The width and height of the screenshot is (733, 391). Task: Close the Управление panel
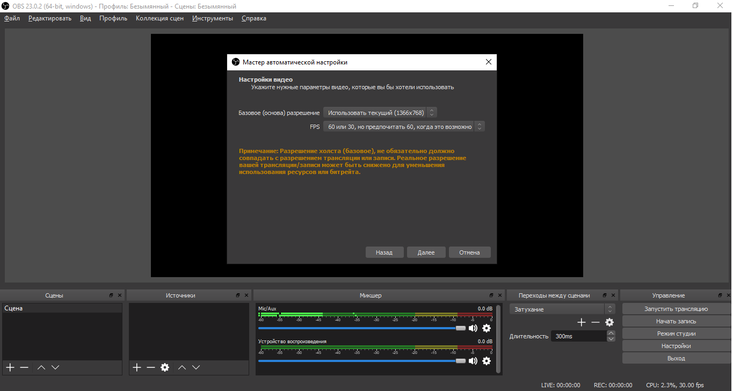coord(729,295)
